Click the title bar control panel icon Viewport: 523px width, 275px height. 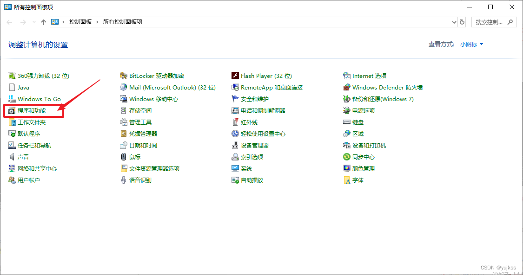coord(8,7)
